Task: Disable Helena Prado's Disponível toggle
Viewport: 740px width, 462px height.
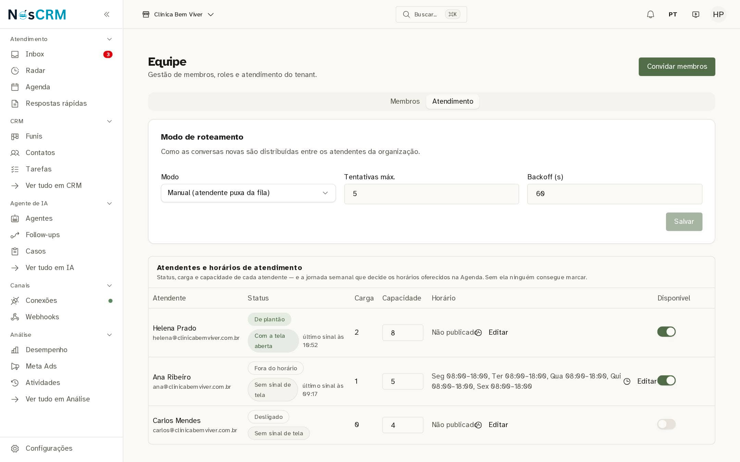Action: coord(666,332)
